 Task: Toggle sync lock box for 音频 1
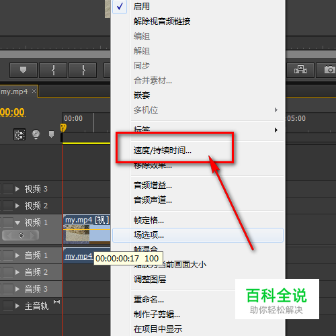point(8,255)
